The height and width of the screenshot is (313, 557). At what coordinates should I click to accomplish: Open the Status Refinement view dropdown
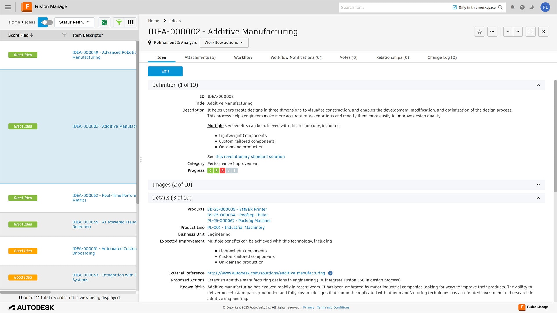[x=74, y=22]
